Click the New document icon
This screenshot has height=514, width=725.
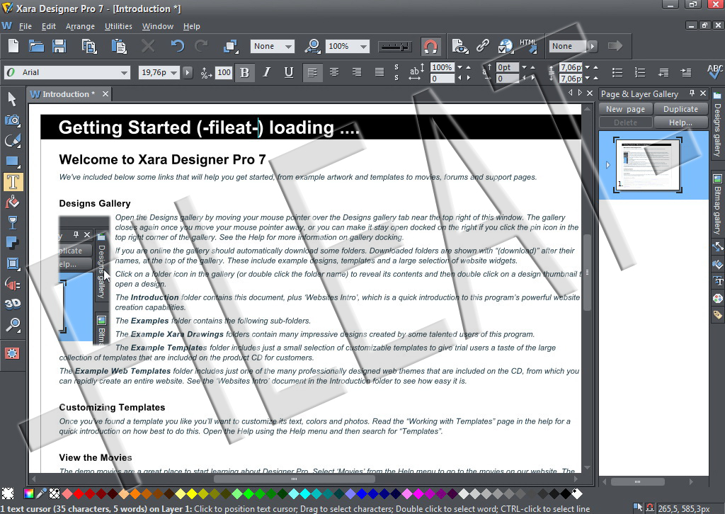click(x=13, y=46)
